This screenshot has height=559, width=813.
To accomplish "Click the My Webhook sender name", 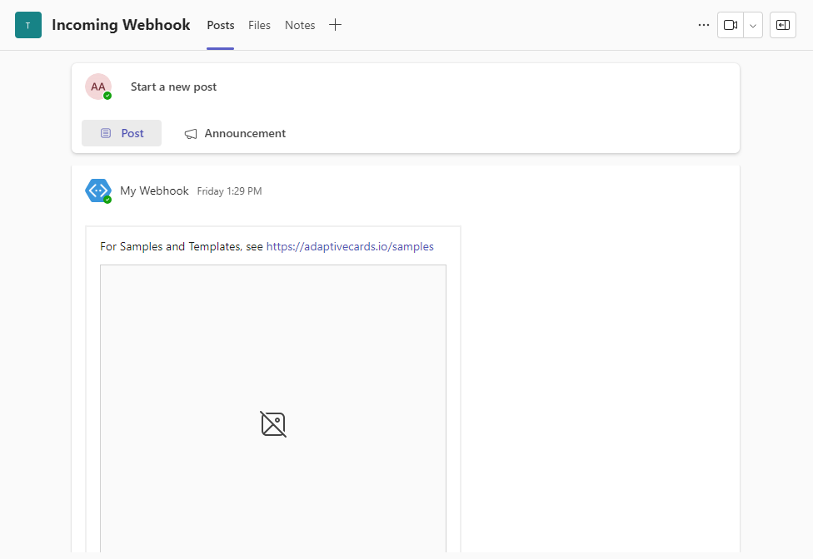I will pyautogui.click(x=154, y=190).
